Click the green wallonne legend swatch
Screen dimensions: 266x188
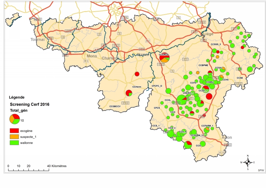click(14, 143)
